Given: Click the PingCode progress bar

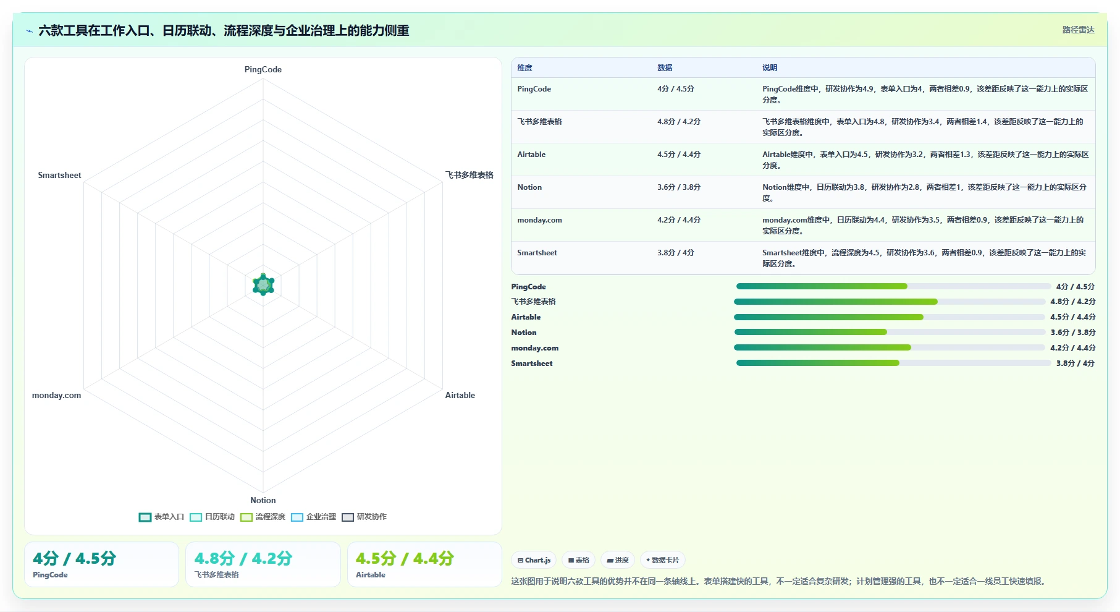Looking at the screenshot, I should pyautogui.click(x=893, y=286).
